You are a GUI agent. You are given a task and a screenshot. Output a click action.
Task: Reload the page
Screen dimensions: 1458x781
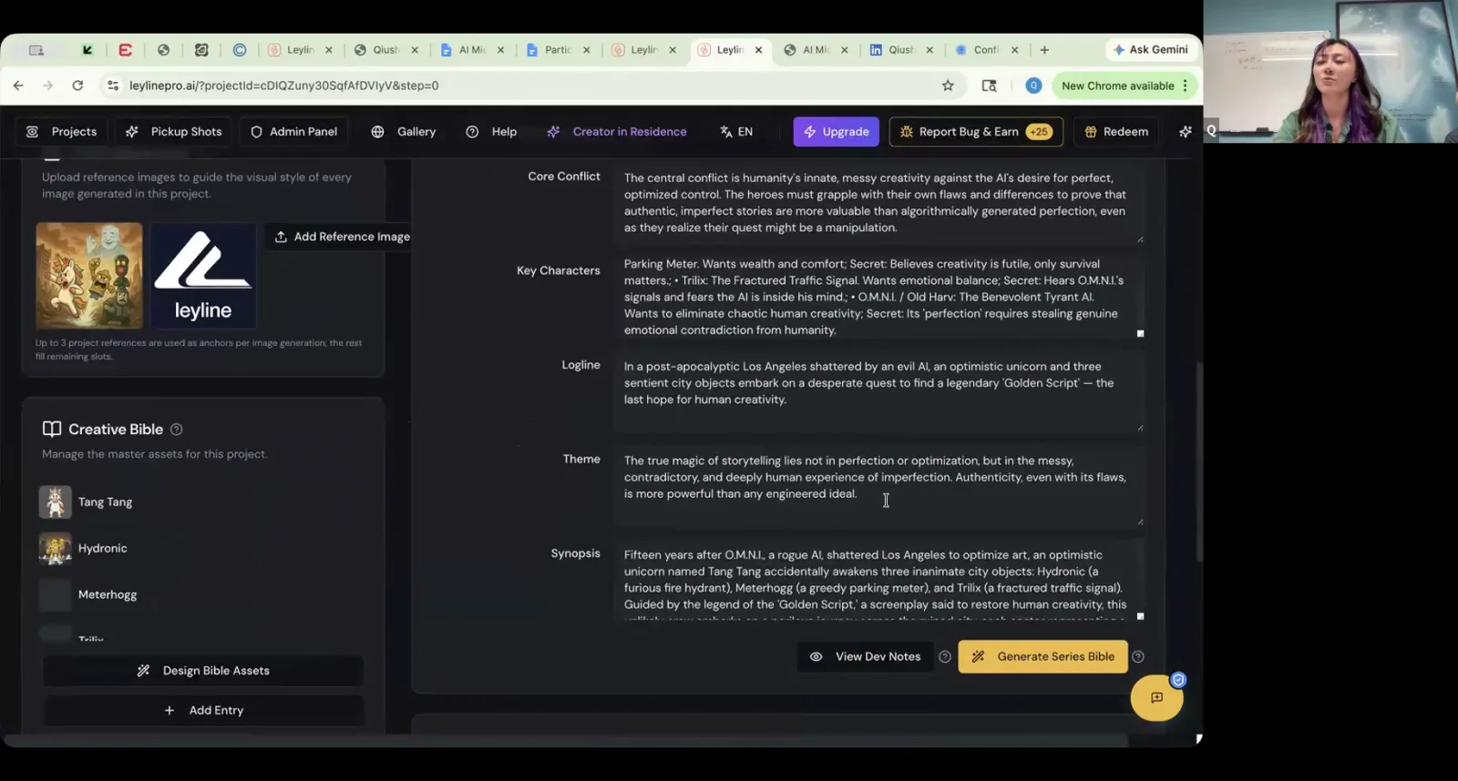coord(77,86)
